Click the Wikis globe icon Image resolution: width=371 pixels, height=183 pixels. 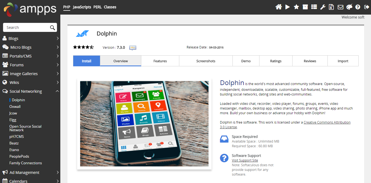4,82
